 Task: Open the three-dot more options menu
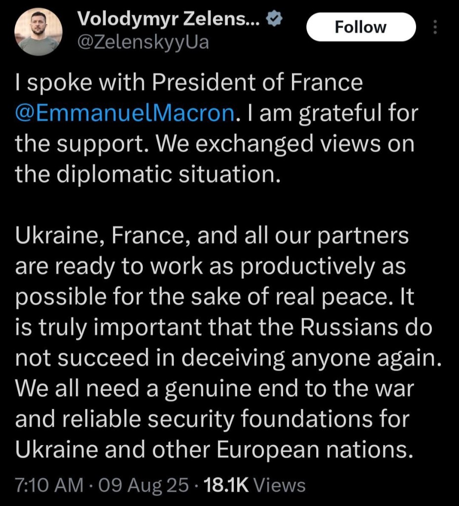click(435, 27)
